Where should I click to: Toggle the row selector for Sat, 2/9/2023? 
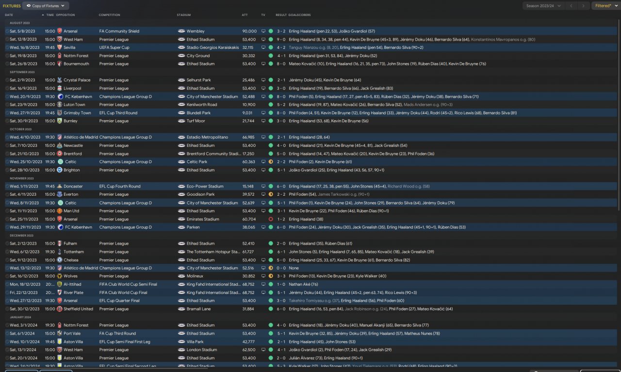[7, 80]
